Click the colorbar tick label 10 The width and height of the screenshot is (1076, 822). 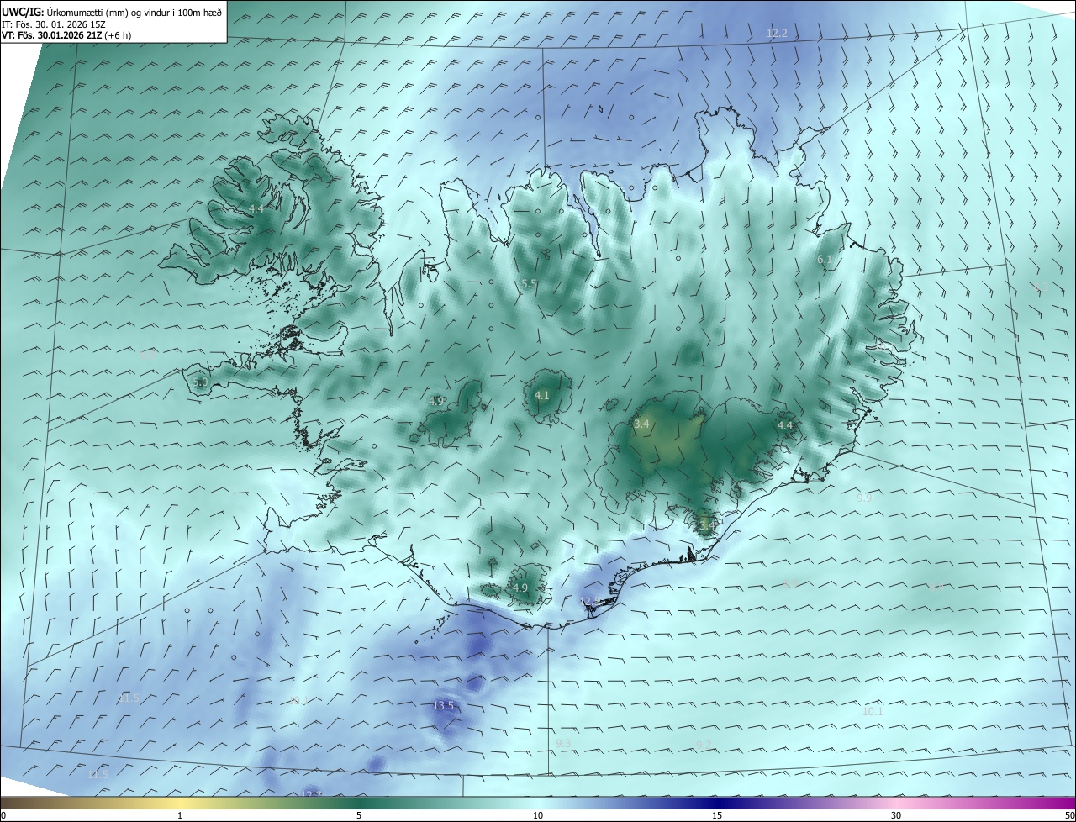point(538,816)
